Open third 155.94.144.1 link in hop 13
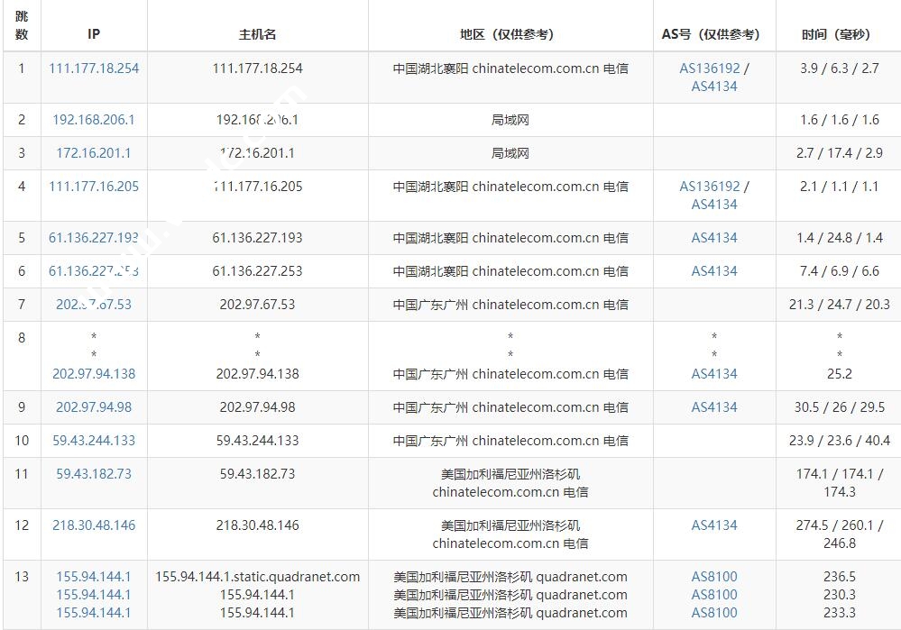This screenshot has height=630, width=901. (x=94, y=613)
